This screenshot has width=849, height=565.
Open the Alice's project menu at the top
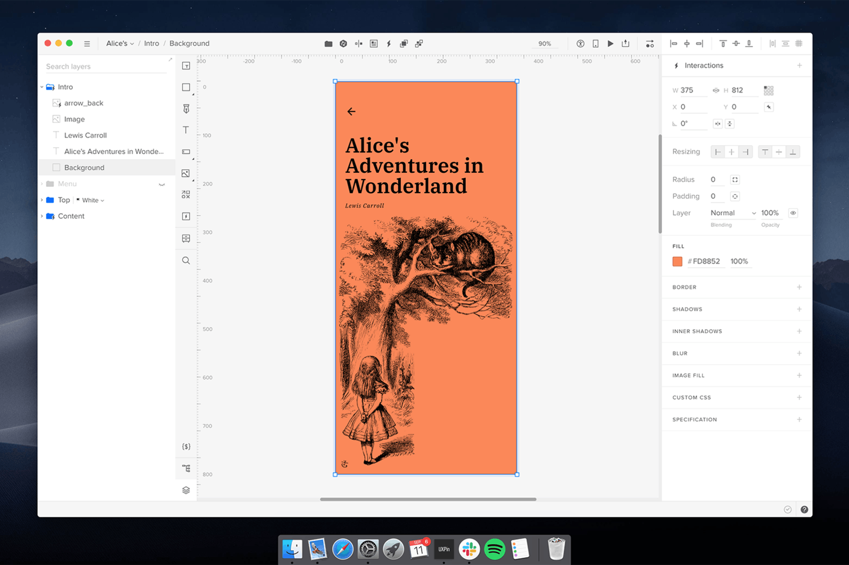[x=120, y=43]
